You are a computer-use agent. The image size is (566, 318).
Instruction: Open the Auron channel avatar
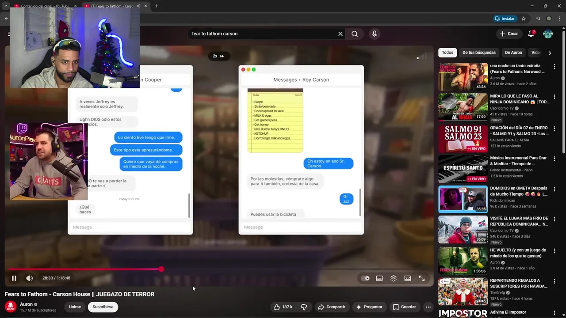[11, 307]
